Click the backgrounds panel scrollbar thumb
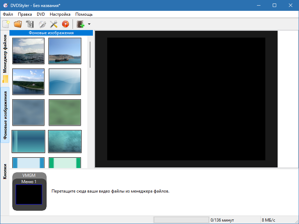 (x=90, y=55)
